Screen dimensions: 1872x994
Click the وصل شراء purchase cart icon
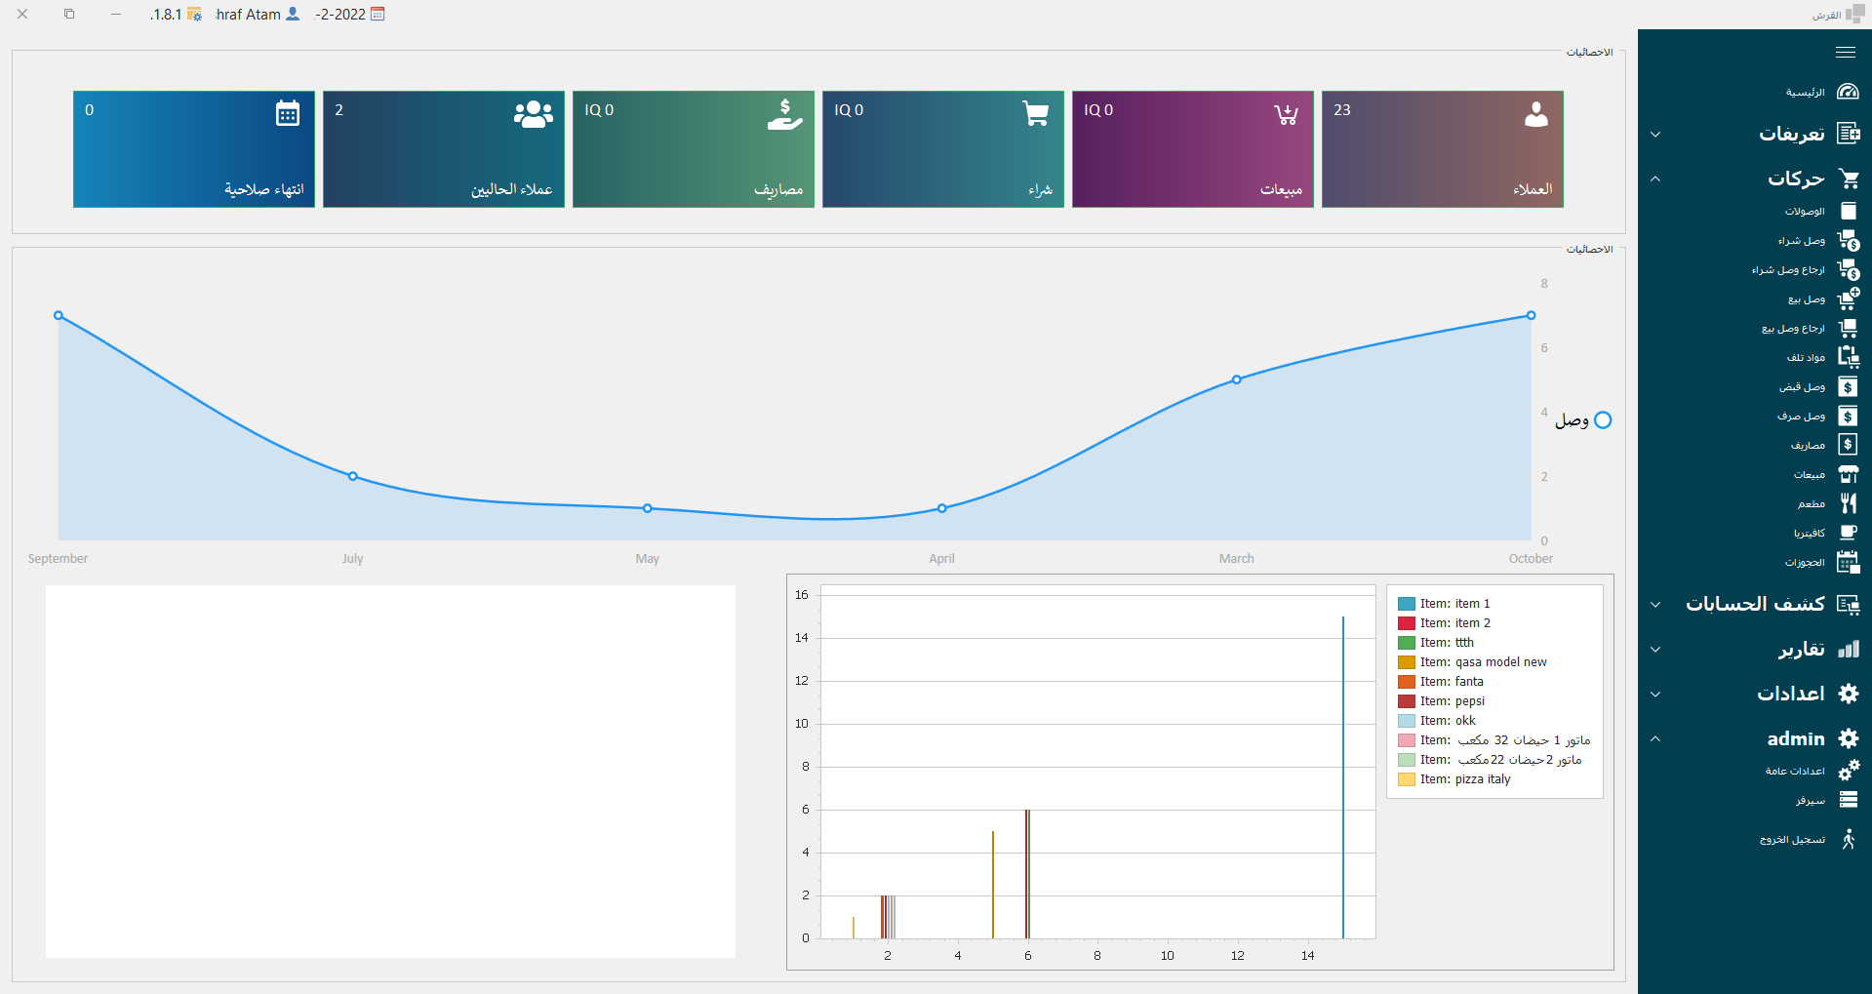coord(1848,240)
